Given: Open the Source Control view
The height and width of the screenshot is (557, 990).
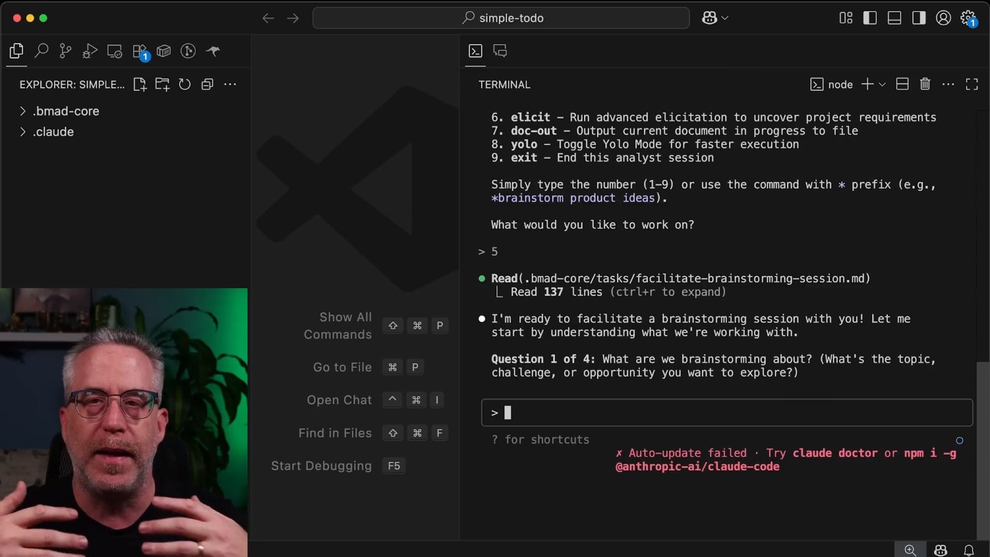Looking at the screenshot, I should 65,51.
